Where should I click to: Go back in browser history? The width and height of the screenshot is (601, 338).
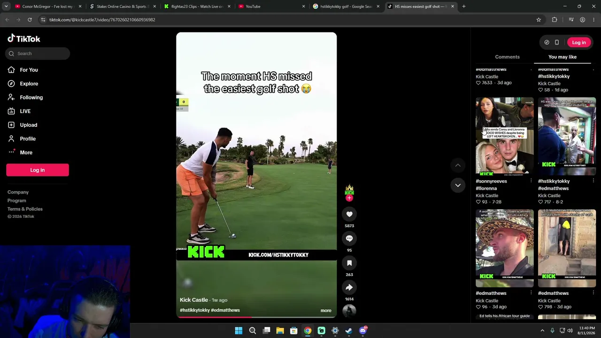click(x=7, y=20)
